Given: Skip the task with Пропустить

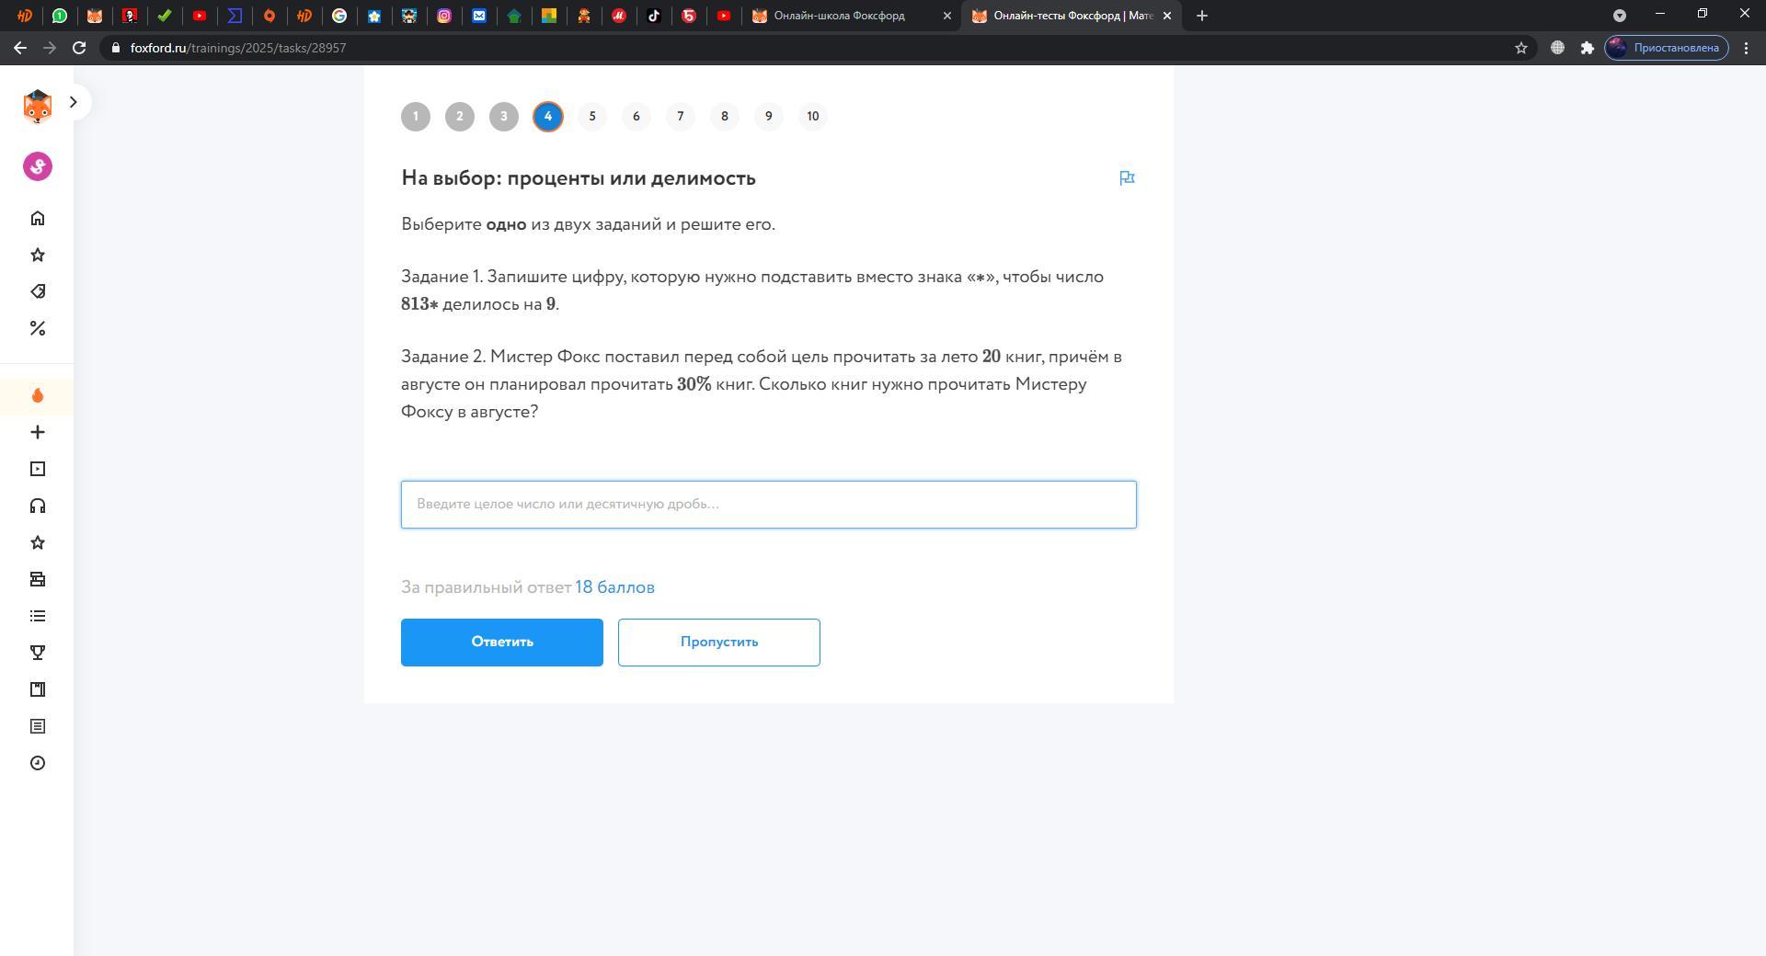Looking at the screenshot, I should tap(719, 643).
